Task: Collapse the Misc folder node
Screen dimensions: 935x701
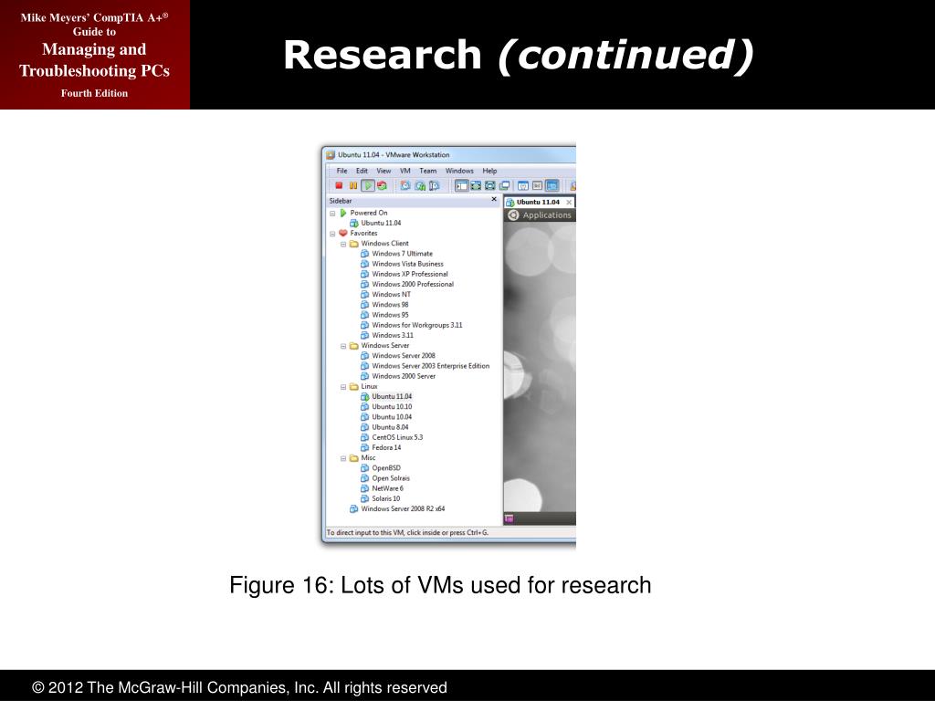Action: [x=343, y=458]
